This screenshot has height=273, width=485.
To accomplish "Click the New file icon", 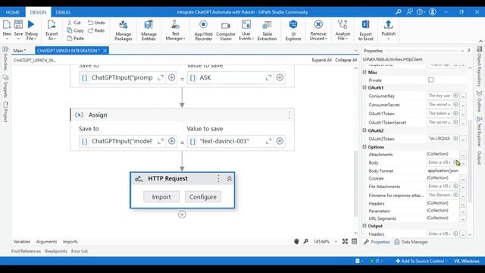I will click(7, 25).
